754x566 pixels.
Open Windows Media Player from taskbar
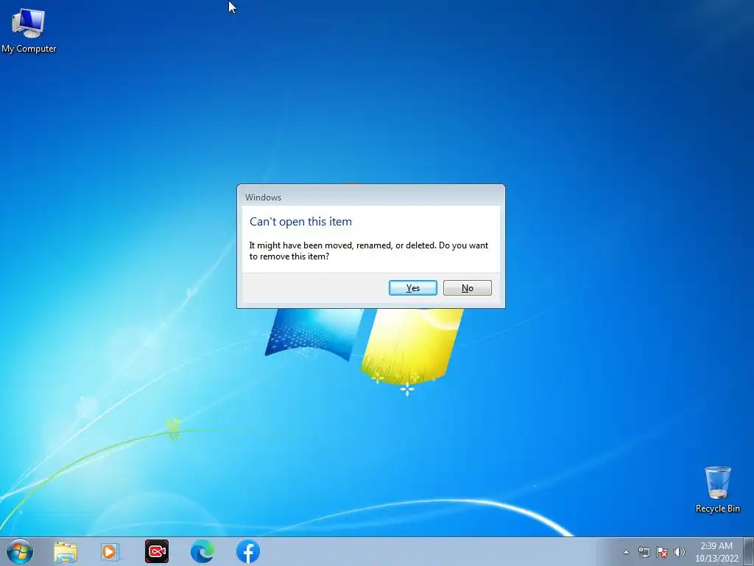coord(110,551)
